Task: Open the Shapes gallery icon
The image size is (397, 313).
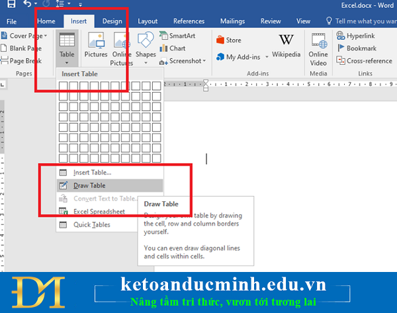Action: (x=146, y=40)
